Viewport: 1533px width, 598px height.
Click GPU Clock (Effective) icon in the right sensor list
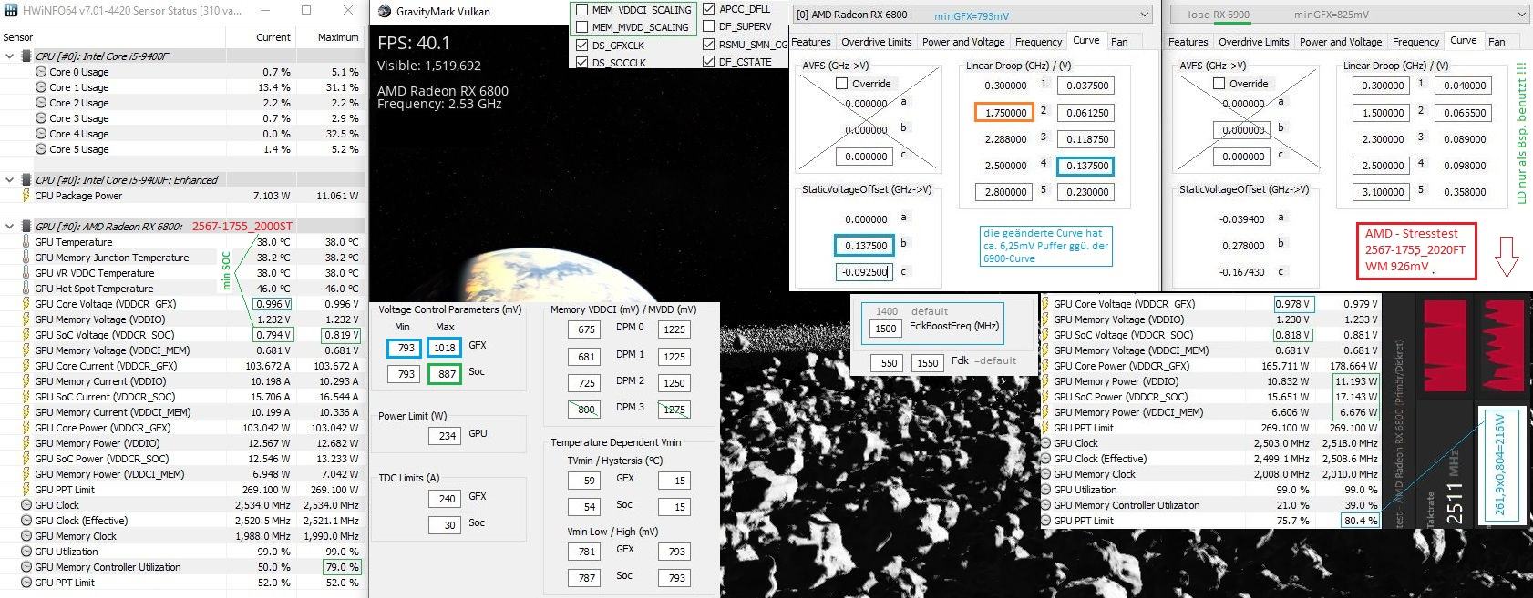(x=1045, y=459)
